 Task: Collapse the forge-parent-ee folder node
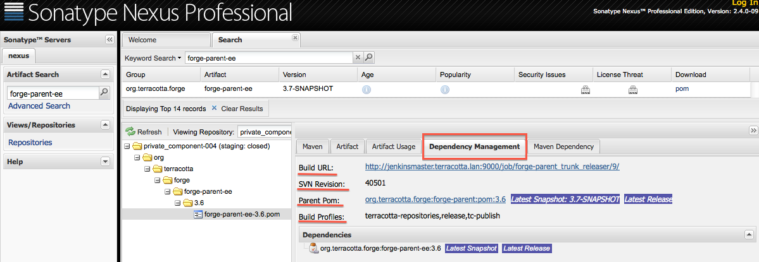[168, 191]
